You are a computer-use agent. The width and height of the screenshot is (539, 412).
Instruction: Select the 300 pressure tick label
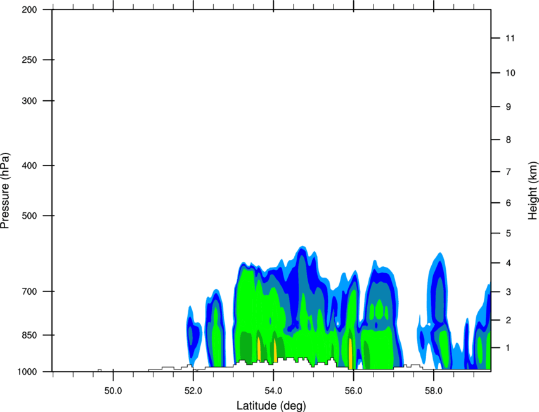(29, 101)
